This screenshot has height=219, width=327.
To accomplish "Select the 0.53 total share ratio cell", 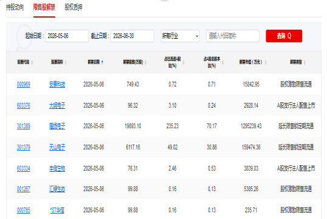I will 212,168.
